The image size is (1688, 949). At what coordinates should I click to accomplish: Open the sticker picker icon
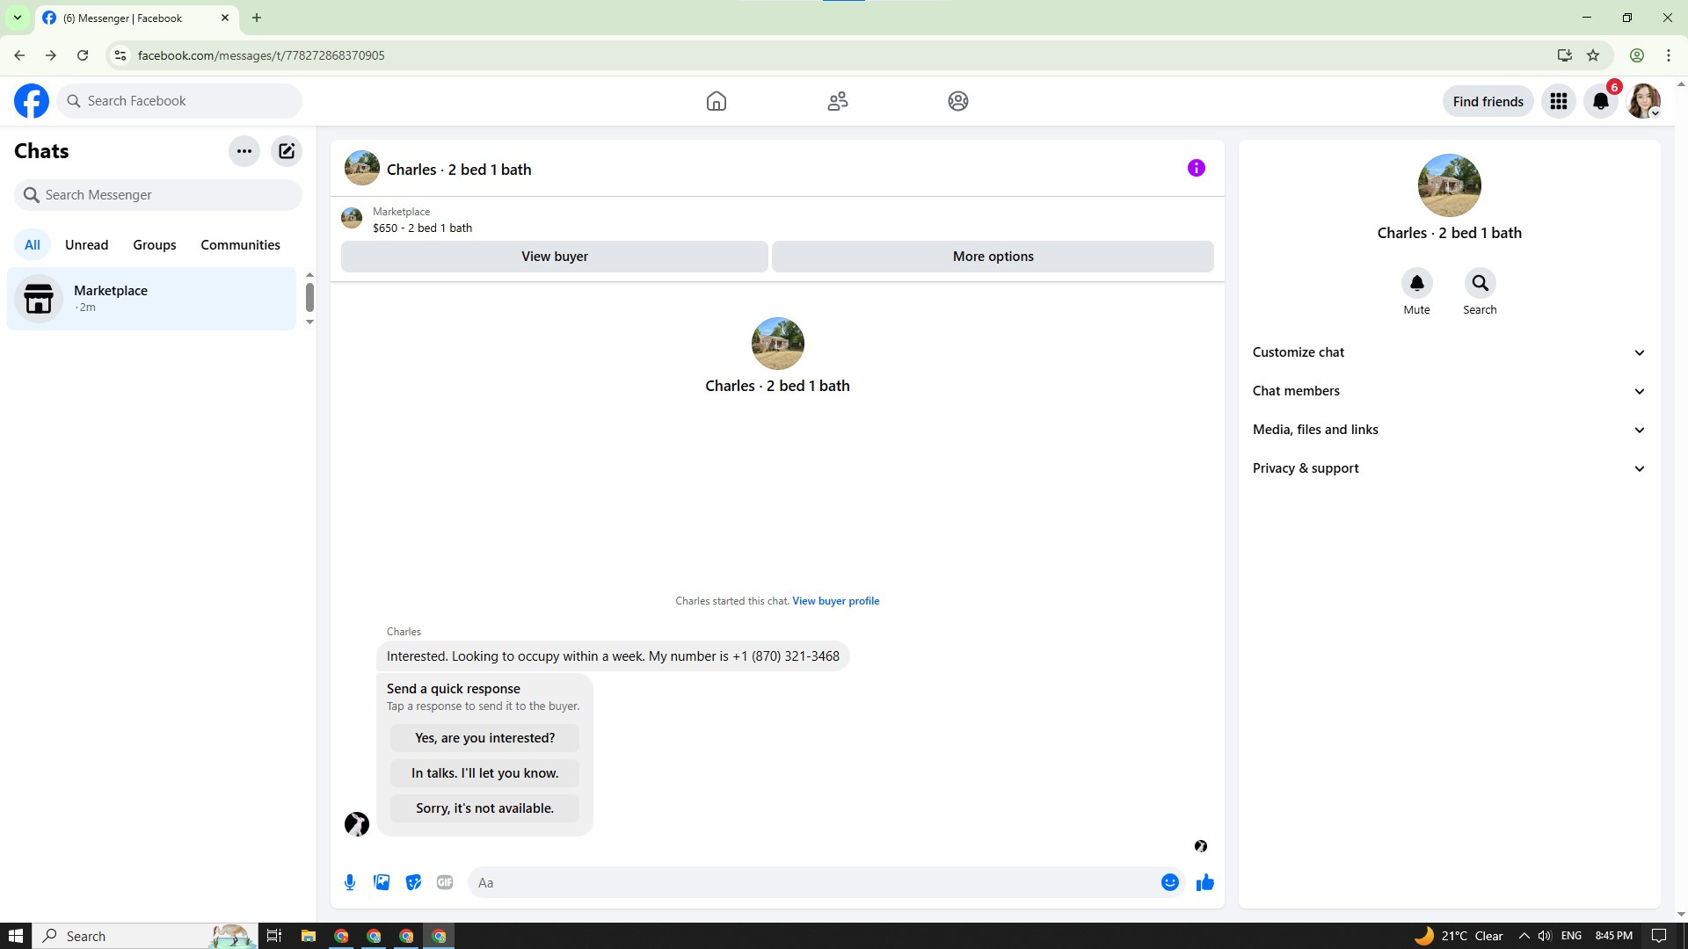point(413,882)
